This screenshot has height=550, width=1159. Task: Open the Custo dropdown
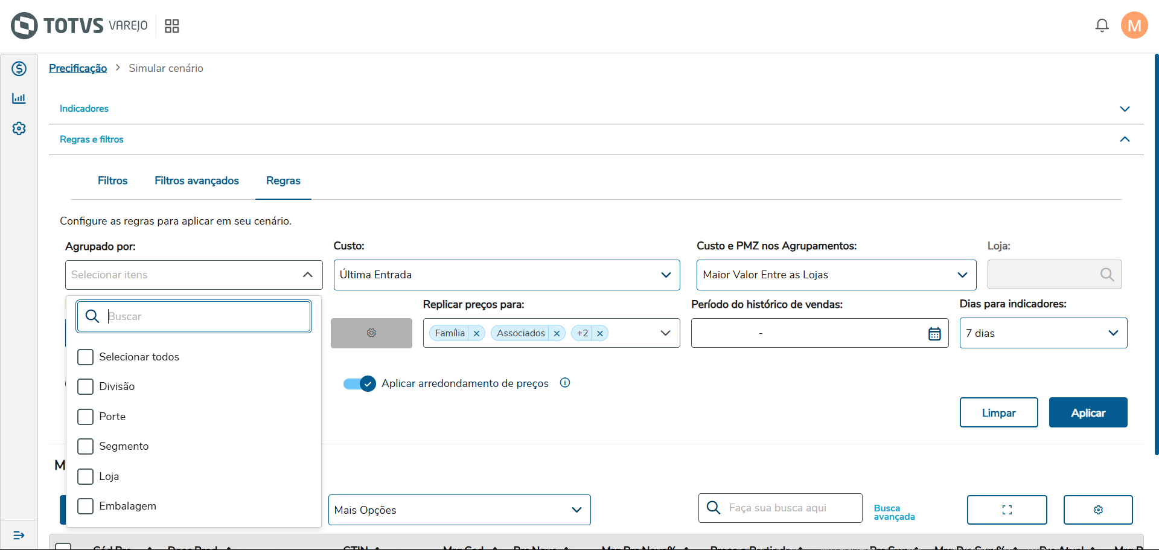pyautogui.click(x=506, y=275)
